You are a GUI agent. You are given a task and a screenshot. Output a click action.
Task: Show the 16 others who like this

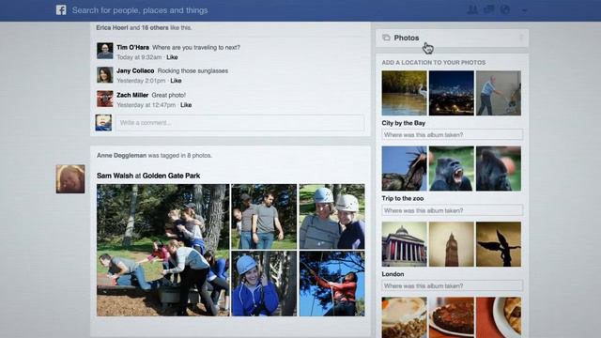pyautogui.click(x=155, y=27)
